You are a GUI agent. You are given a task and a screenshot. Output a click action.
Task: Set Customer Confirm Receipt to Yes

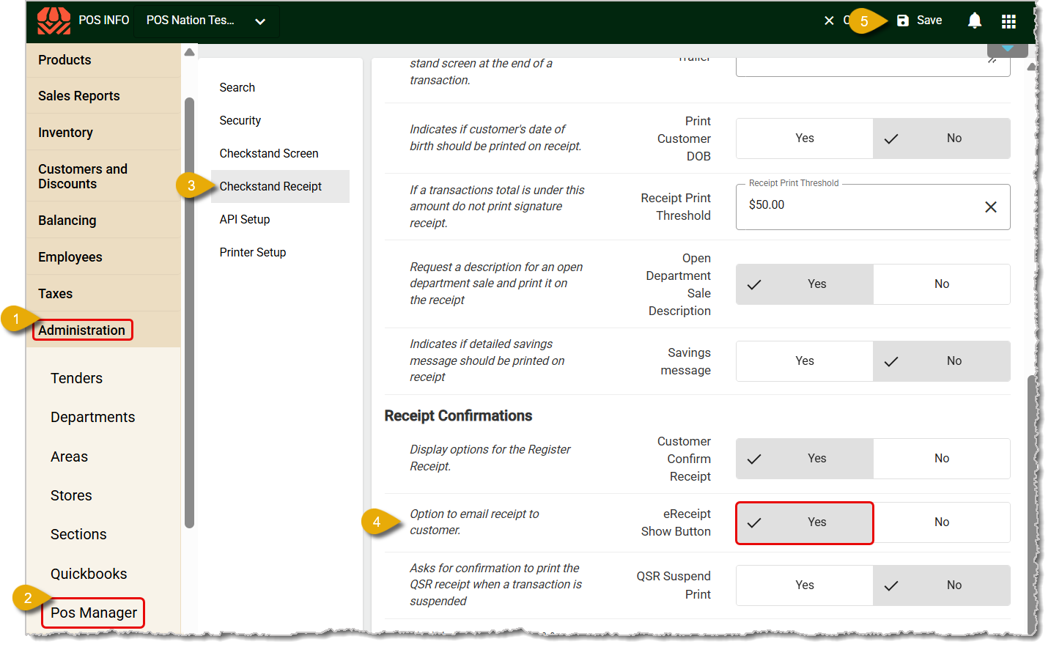point(804,459)
